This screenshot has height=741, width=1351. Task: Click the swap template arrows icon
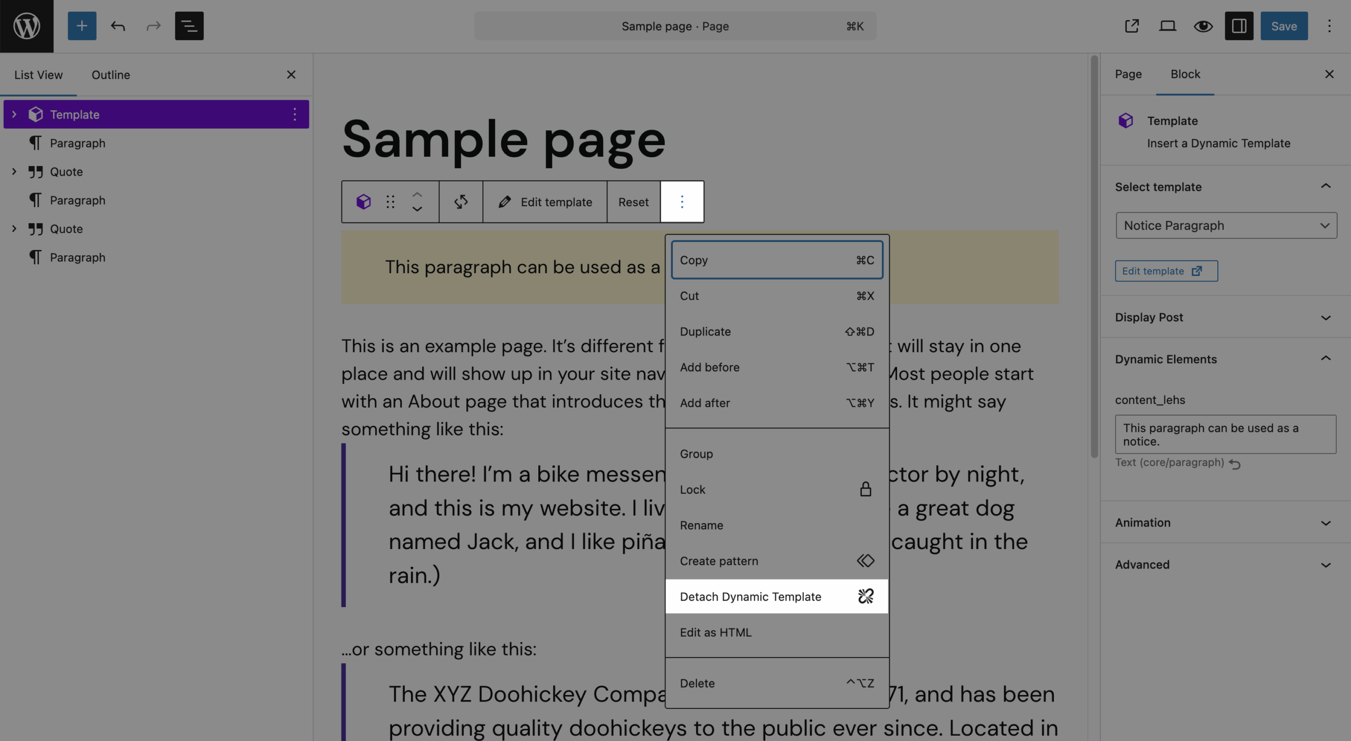461,202
